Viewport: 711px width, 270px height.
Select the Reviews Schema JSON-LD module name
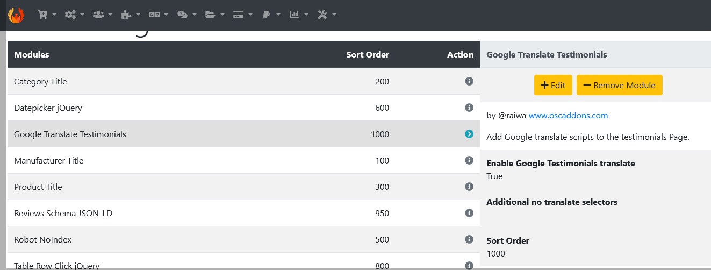click(63, 214)
